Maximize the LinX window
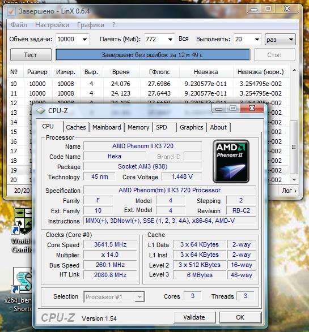The height and width of the screenshot is (332, 309). (x=268, y=9)
